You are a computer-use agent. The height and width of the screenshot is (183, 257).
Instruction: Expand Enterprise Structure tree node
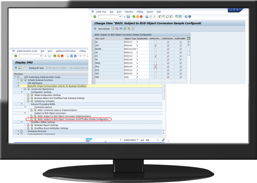point(18,131)
